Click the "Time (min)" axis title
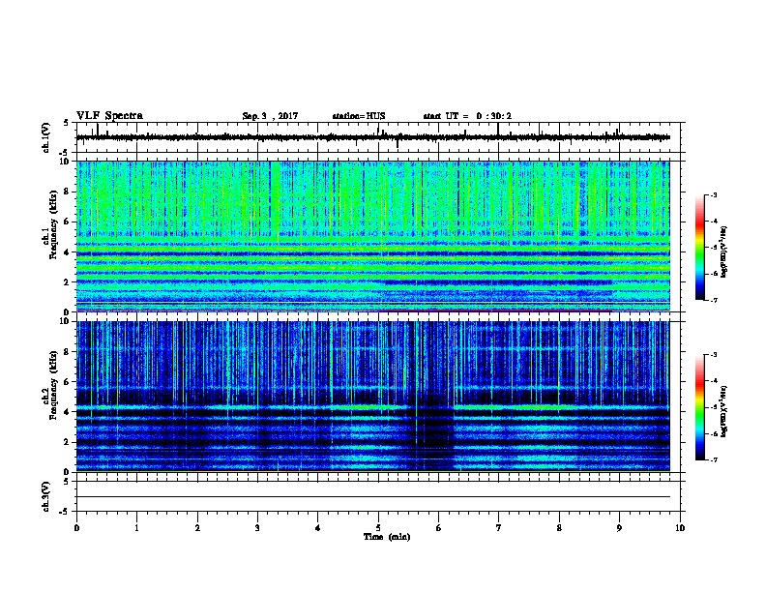The image size is (766, 592). [x=387, y=537]
